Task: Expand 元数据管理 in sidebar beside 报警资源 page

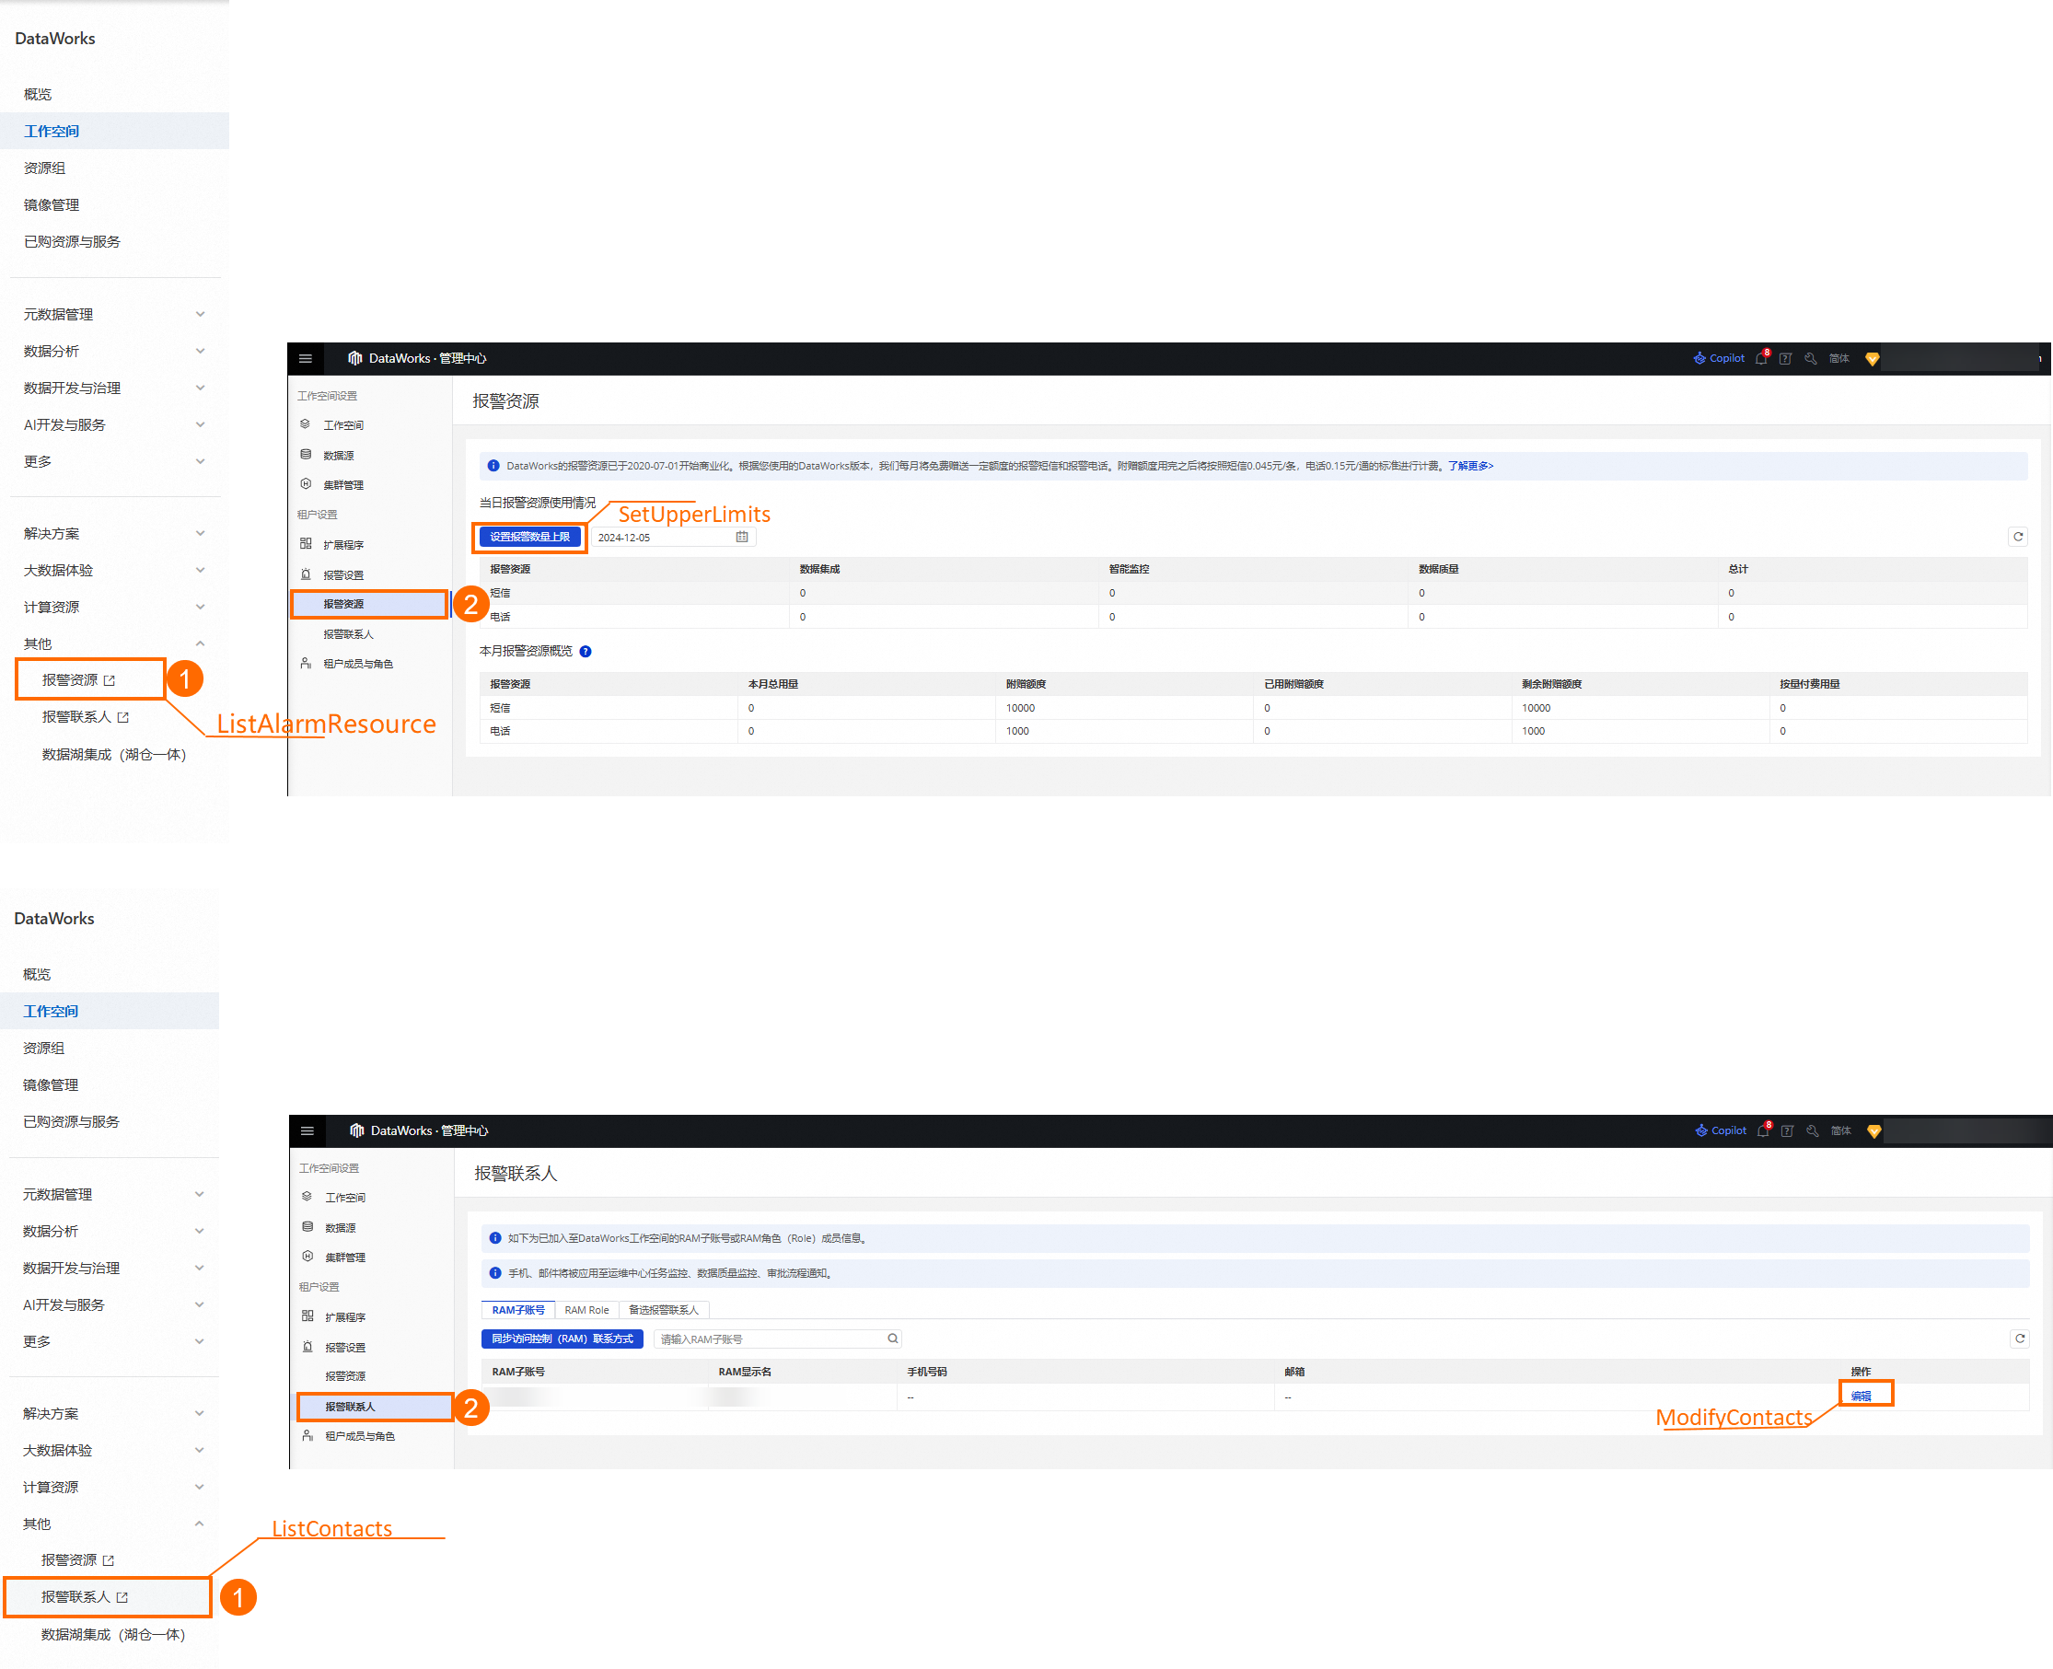Action: click(x=200, y=315)
